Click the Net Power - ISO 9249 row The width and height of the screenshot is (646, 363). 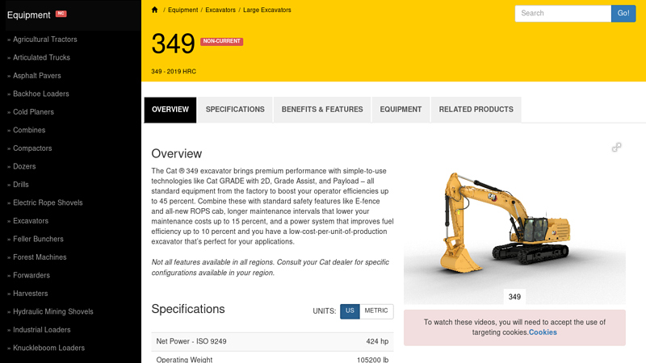click(272, 341)
